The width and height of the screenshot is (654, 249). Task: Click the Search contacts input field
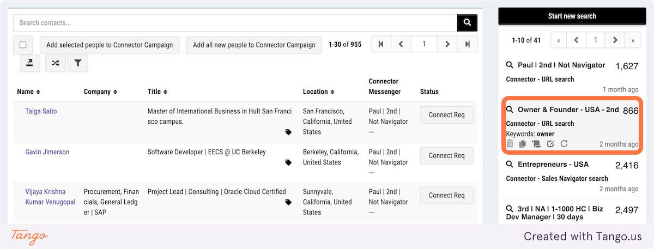coord(234,23)
